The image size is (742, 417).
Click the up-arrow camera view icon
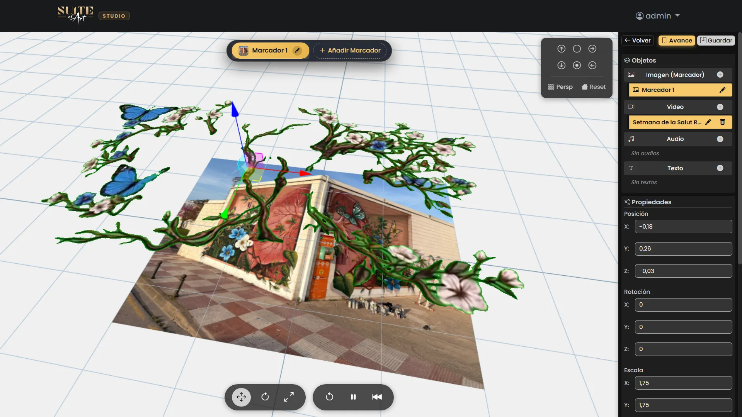(x=561, y=49)
